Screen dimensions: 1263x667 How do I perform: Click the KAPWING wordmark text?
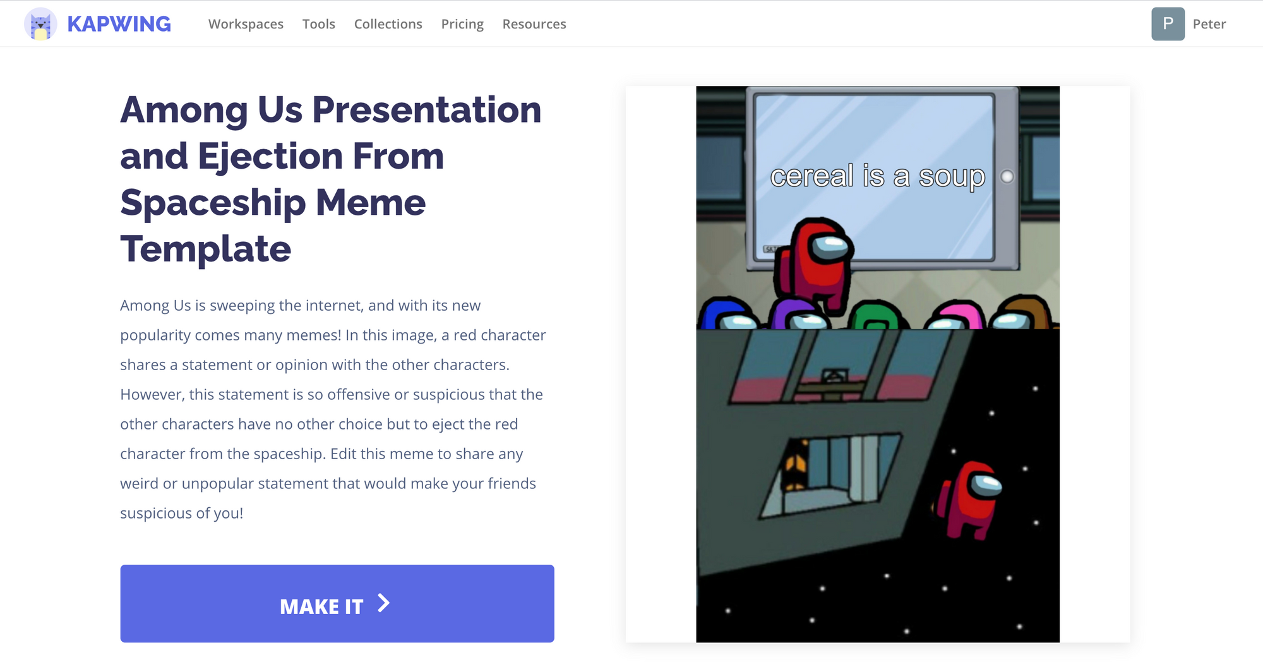[x=119, y=24]
